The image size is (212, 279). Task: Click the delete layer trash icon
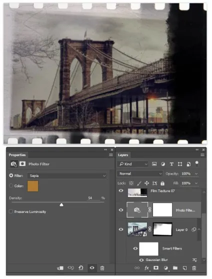[x=194, y=268]
